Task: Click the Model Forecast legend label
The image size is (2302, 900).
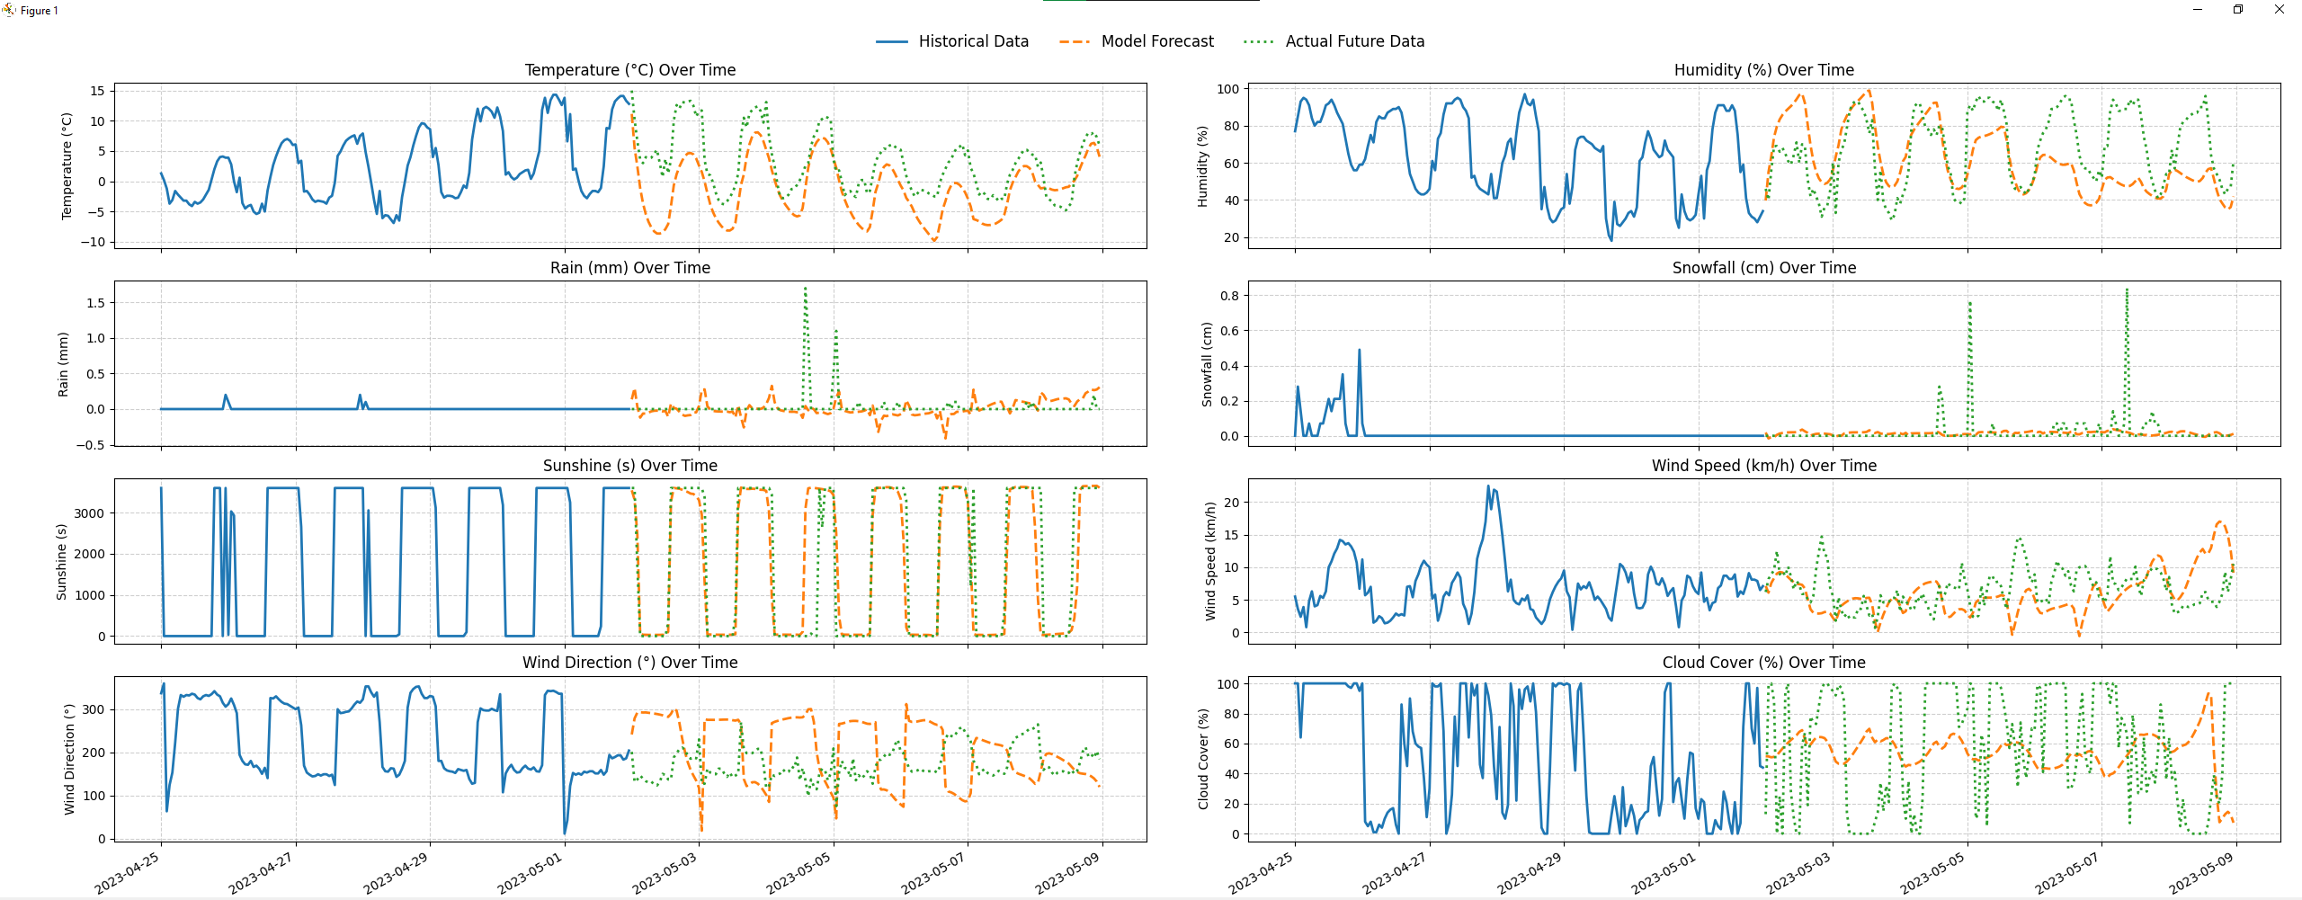Action: pyautogui.click(x=1157, y=41)
